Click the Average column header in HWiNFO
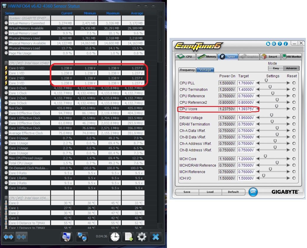Viewport: 307px width, 248px height. tap(137, 13)
